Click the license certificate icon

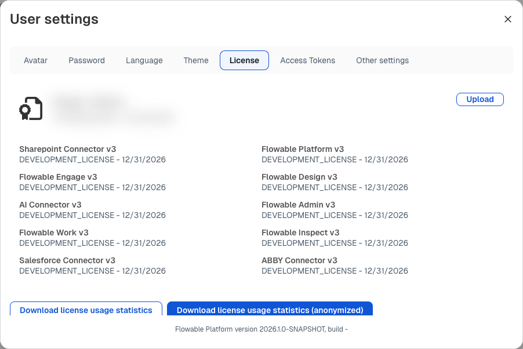31,108
